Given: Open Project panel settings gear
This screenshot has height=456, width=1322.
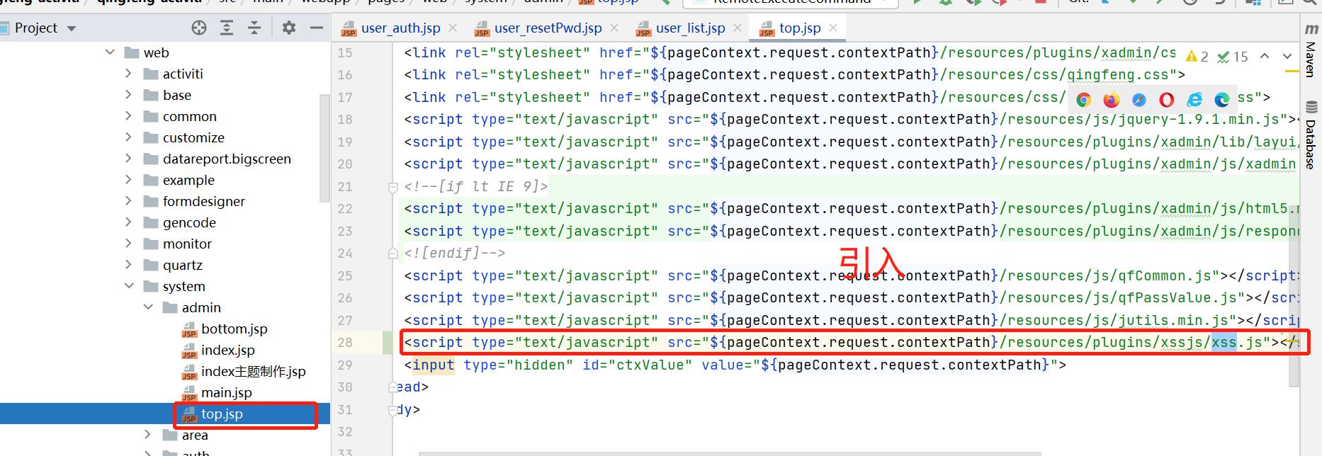Looking at the screenshot, I should coord(288,28).
